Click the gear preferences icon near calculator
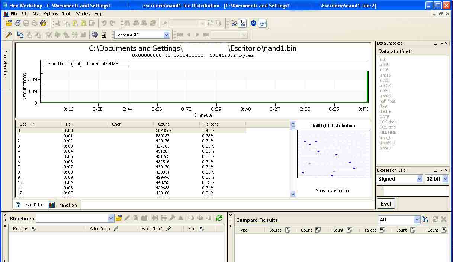 click(x=95, y=35)
